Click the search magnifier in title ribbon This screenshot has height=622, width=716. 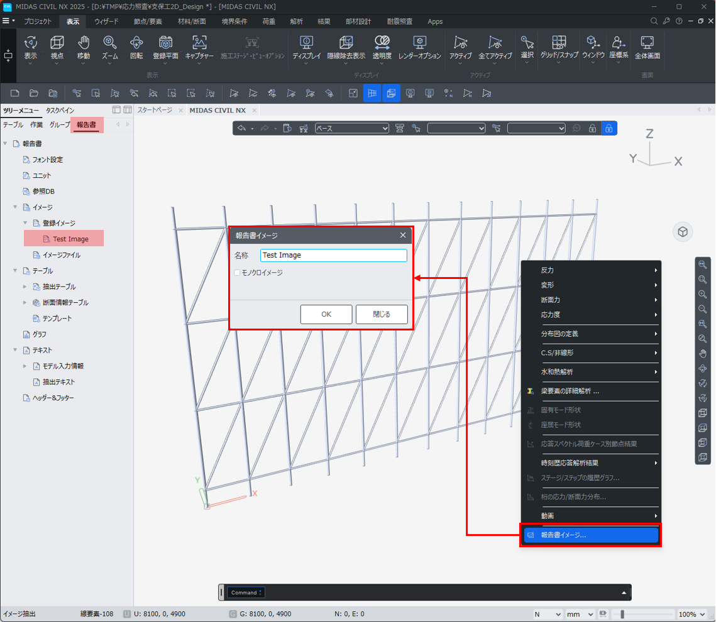(x=654, y=21)
